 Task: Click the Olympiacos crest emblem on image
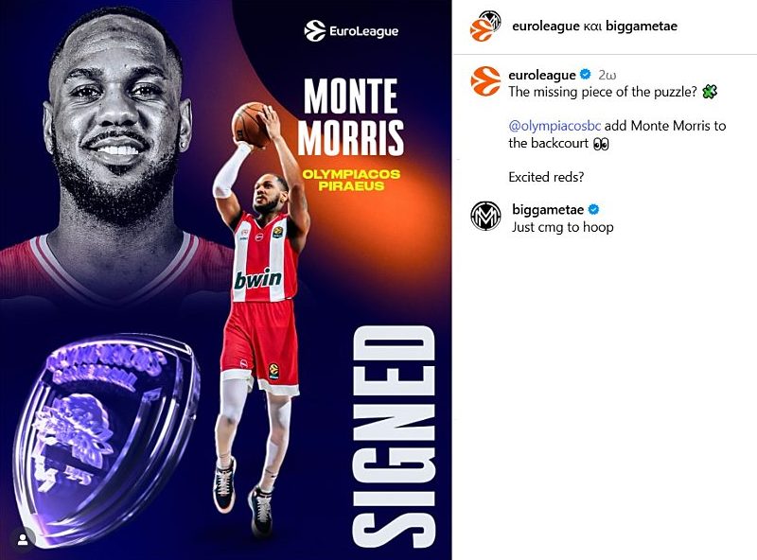point(106,439)
